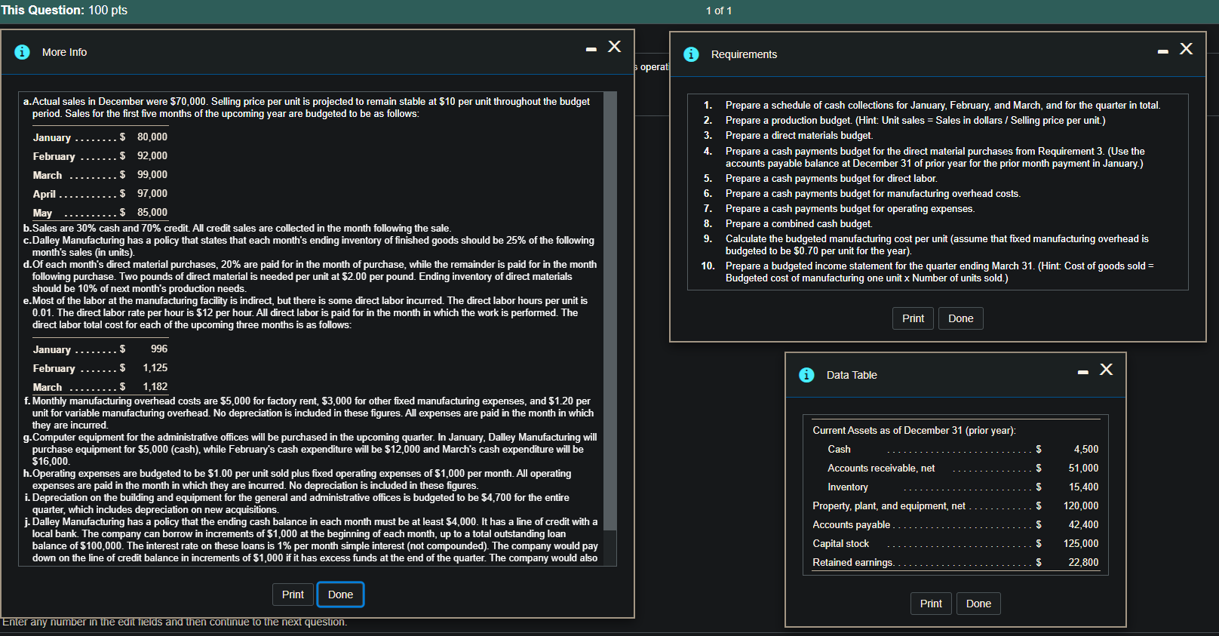Click the Capital stock value 125,000
Screen dimensions: 1219x636
(x=1081, y=543)
